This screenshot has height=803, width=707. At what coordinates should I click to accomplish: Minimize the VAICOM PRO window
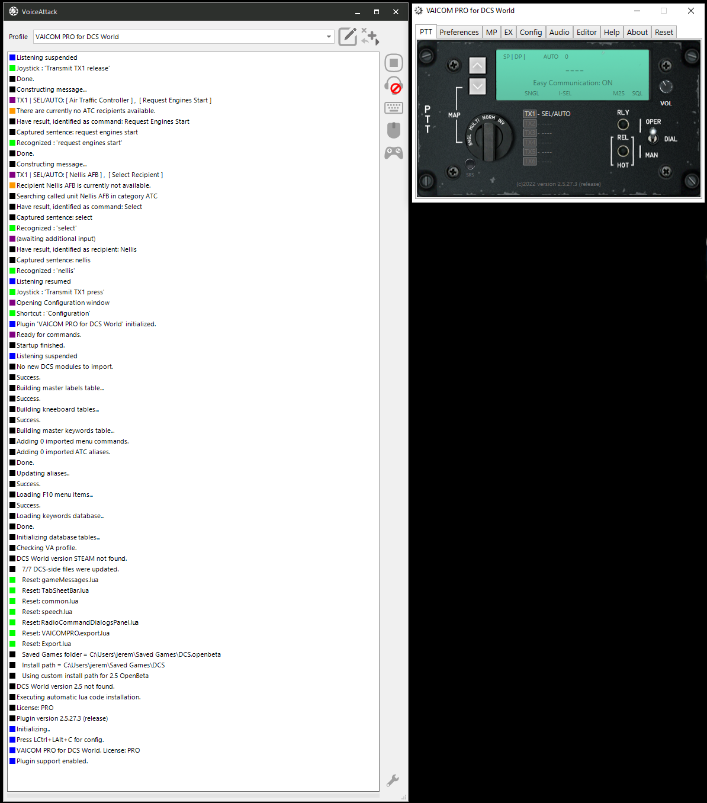(x=637, y=11)
